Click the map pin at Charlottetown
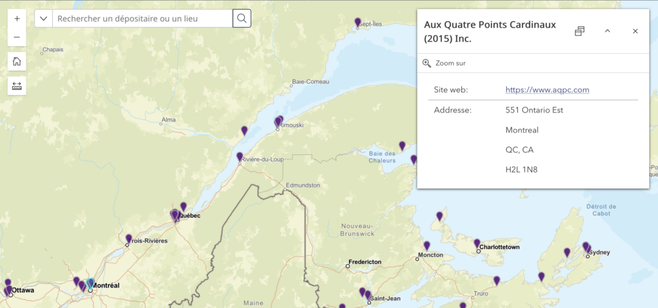This screenshot has width=658, height=308. coord(477,243)
